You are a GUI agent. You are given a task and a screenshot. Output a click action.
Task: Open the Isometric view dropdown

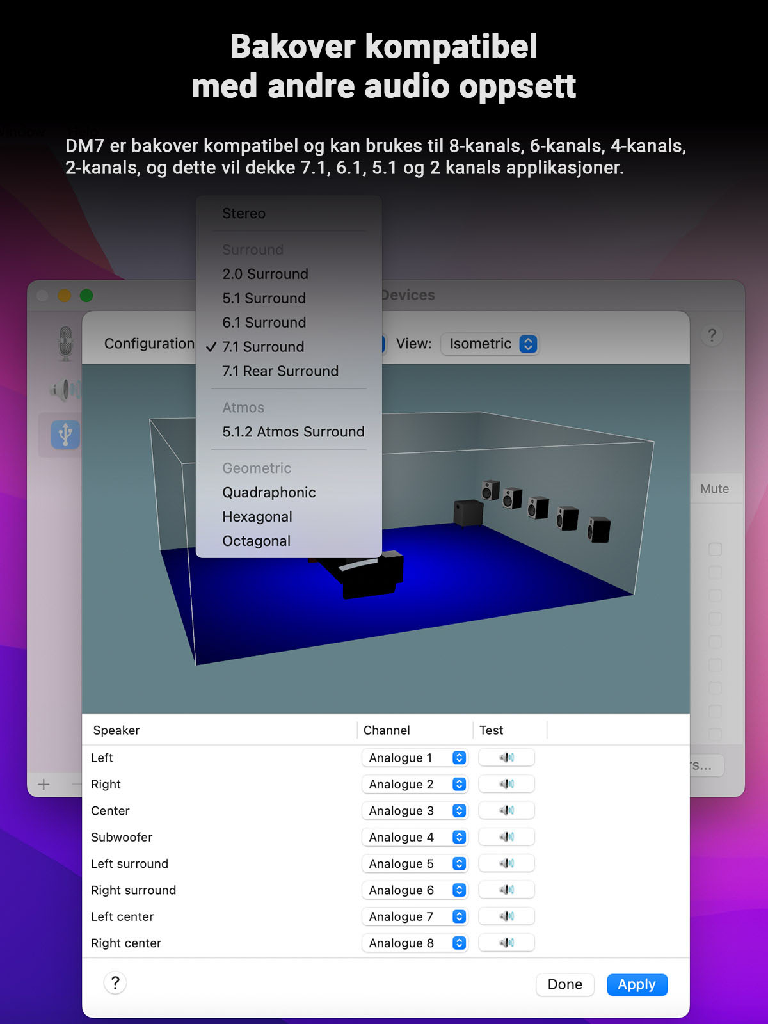[490, 344]
